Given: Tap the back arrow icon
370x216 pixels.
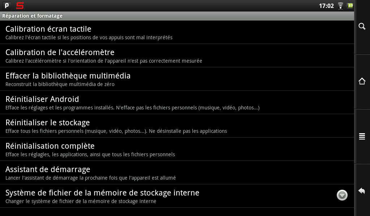Looking at the screenshot, I should 362,191.
